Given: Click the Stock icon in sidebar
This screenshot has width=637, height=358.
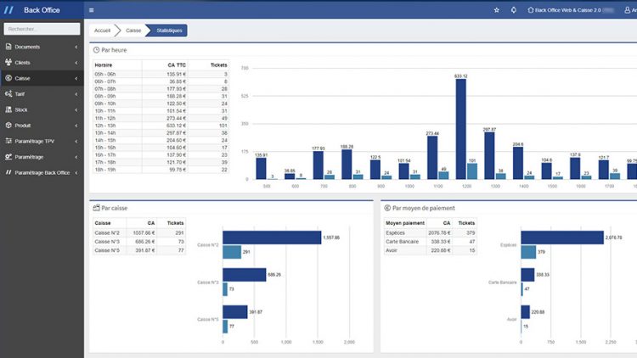Looking at the screenshot, I should [8, 109].
